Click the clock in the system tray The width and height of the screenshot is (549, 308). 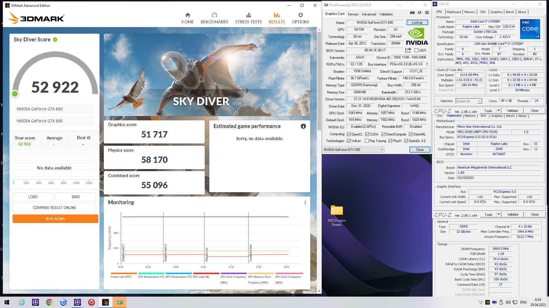[x=538, y=302]
